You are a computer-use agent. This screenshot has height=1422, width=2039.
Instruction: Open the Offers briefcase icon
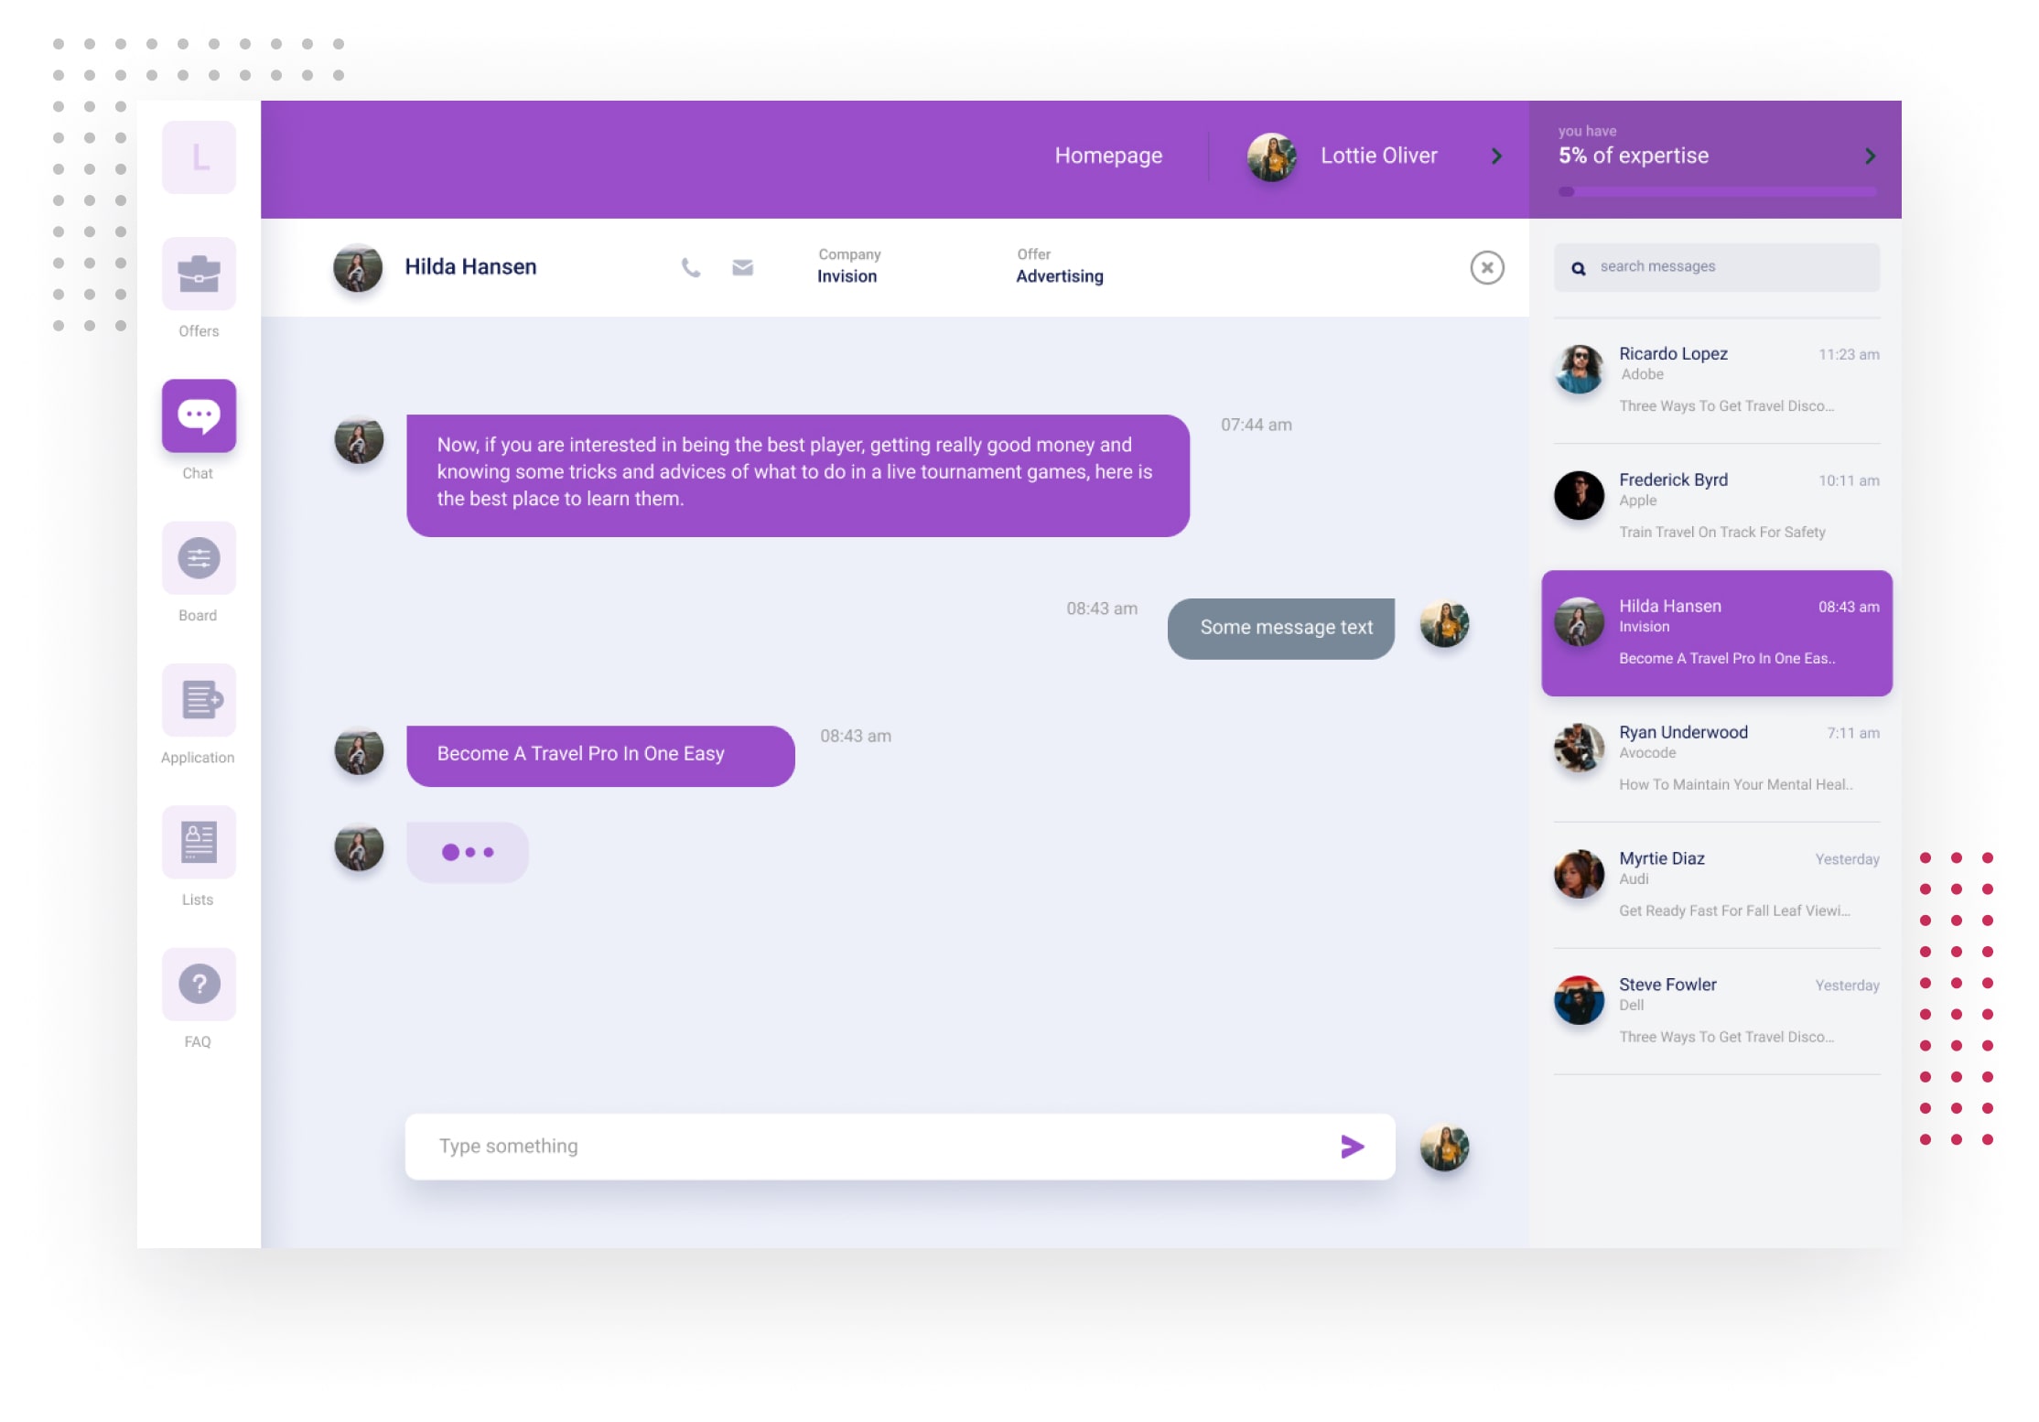coord(199,274)
